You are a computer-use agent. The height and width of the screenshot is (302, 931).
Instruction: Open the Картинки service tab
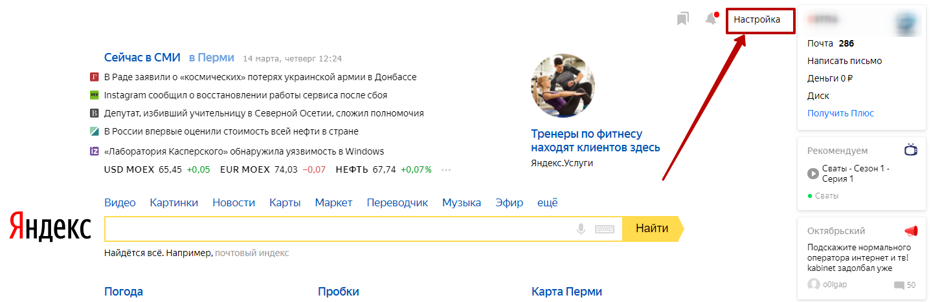(x=174, y=202)
